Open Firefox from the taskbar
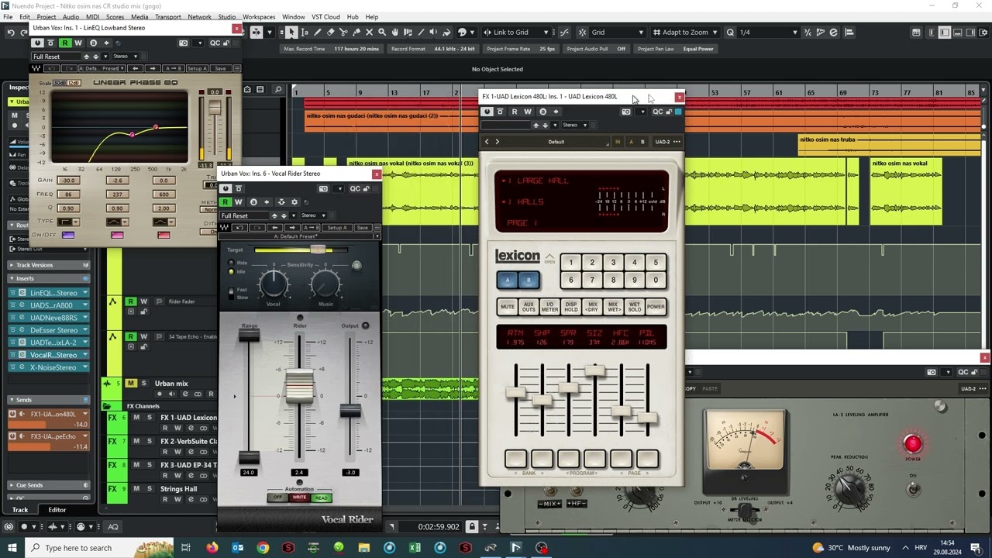Viewport: 992px width, 558px height. pyautogui.click(x=212, y=548)
